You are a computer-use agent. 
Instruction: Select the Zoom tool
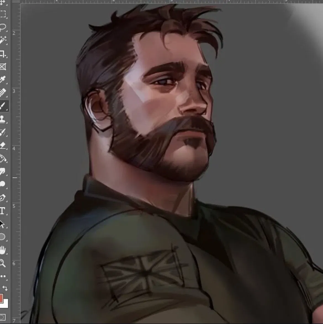coord(3,263)
